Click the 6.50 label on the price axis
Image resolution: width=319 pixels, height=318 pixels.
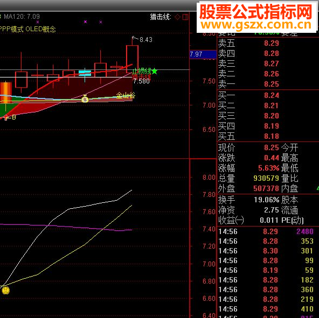pos(209,130)
